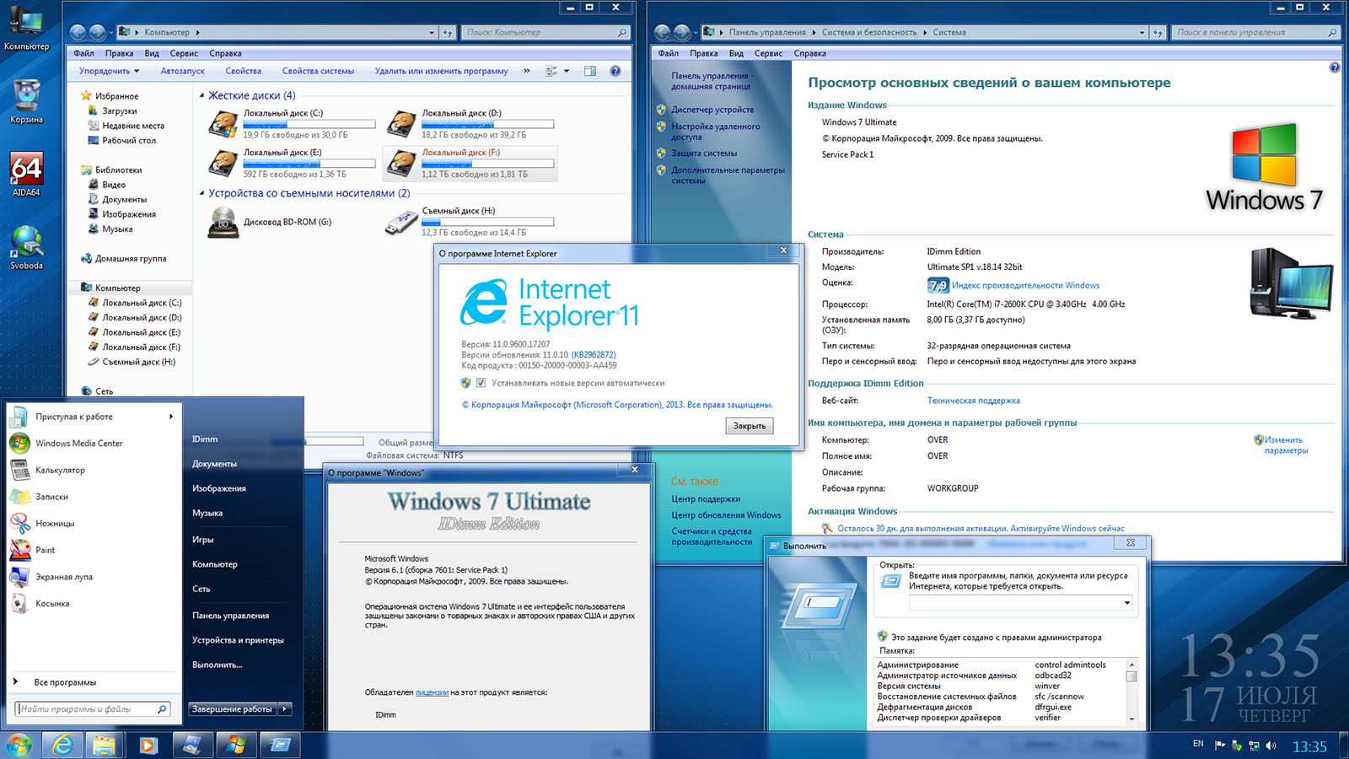Image resolution: width=1349 pixels, height=759 pixels.
Task: Click the Съемный диск (H:) capacity bar
Action: click(x=487, y=222)
